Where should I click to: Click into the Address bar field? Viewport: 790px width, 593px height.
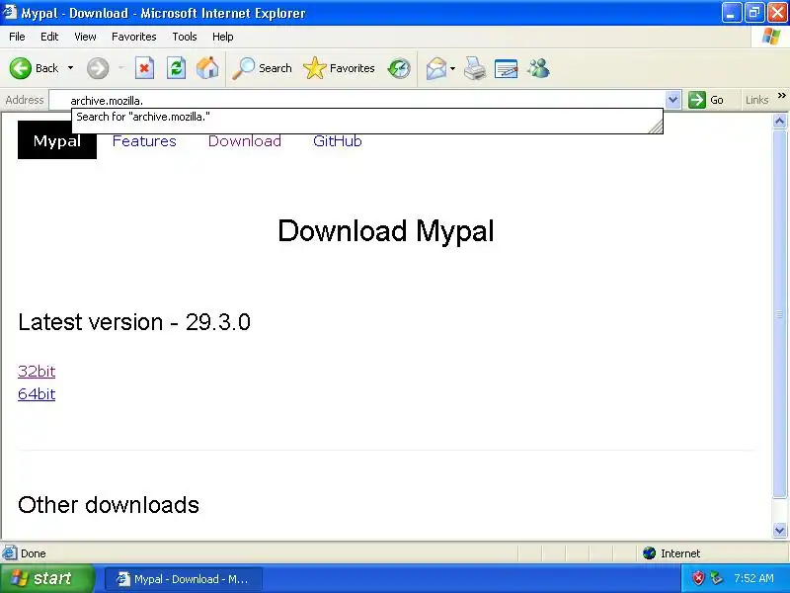coord(357,101)
